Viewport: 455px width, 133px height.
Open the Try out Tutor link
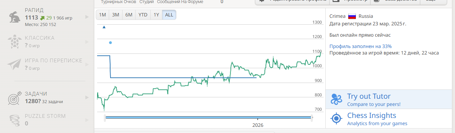369,96
